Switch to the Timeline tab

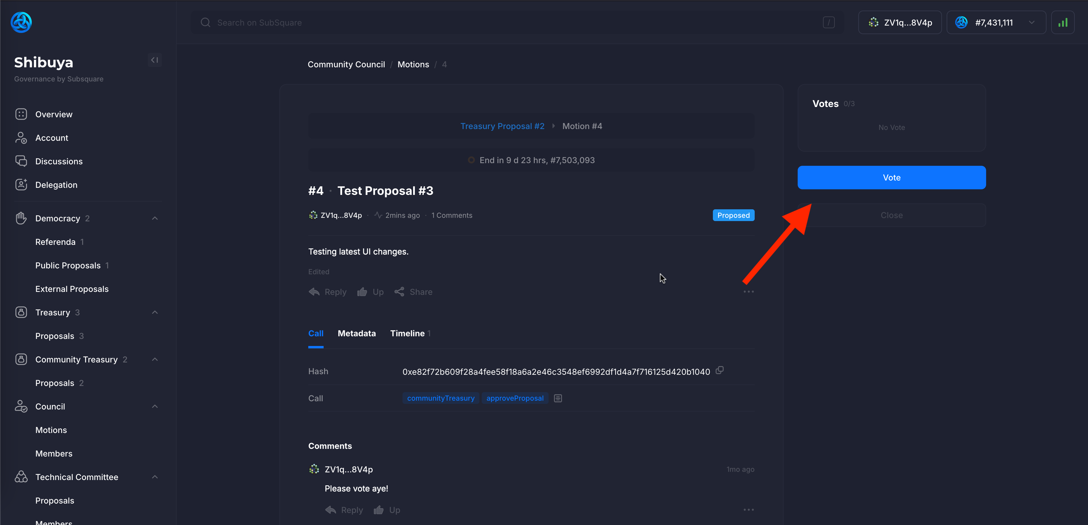pos(408,333)
